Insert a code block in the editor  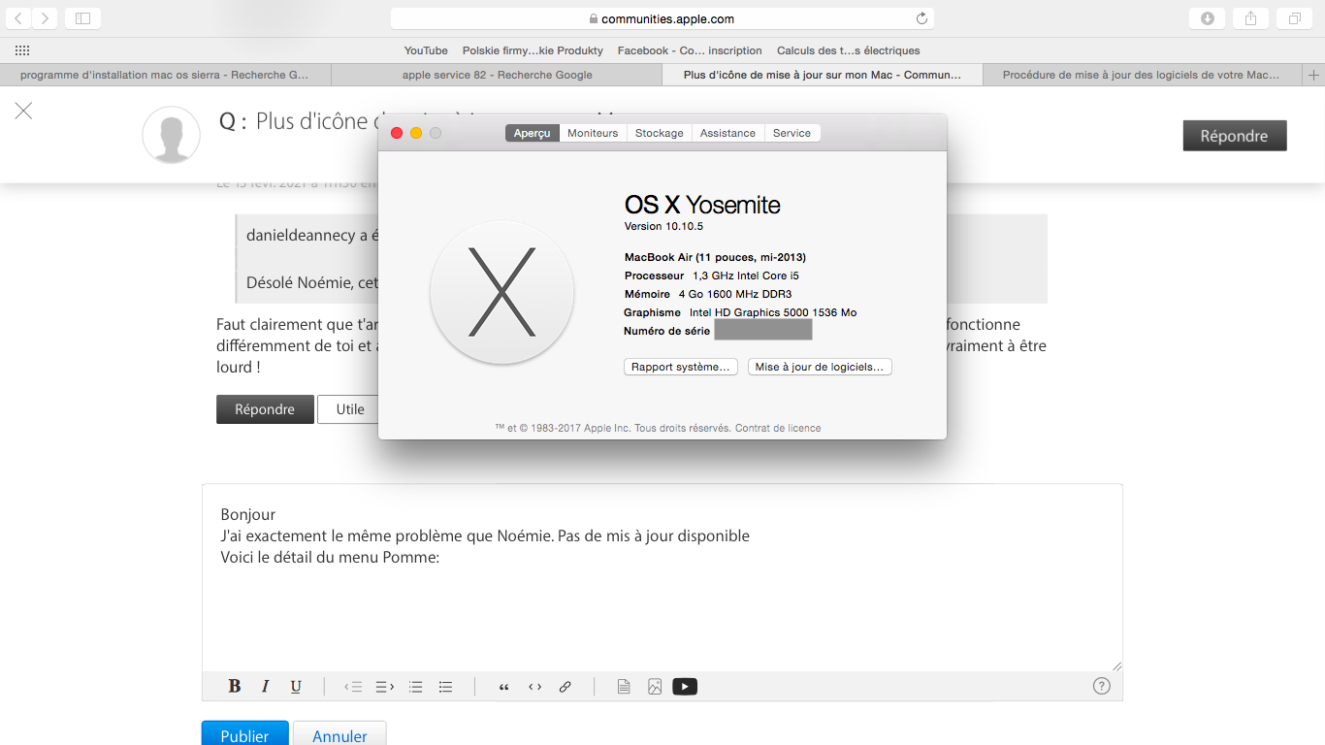(534, 687)
